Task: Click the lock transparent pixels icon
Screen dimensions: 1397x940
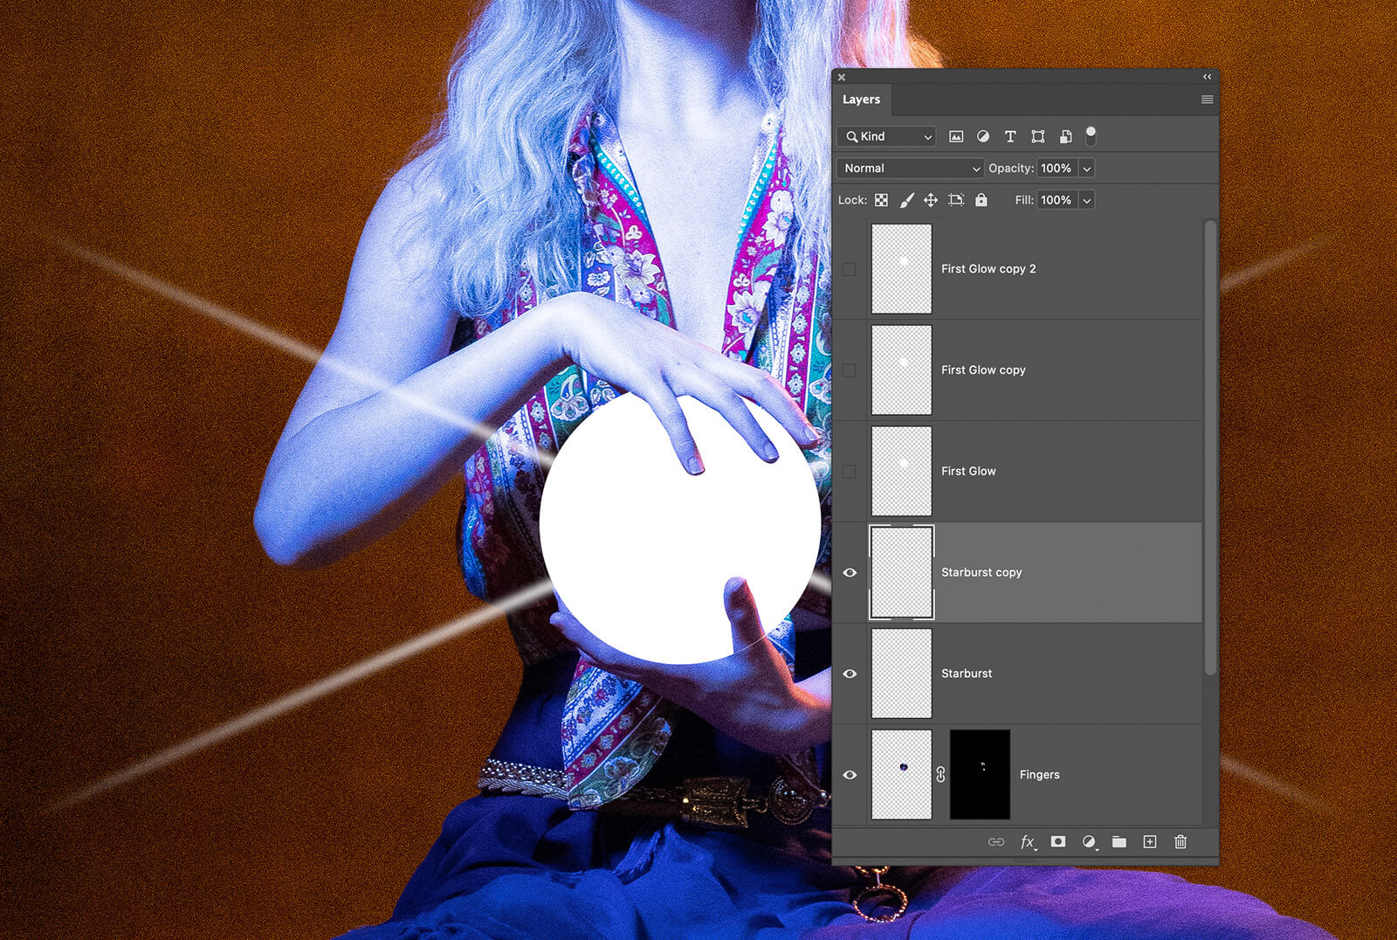Action: [x=882, y=200]
